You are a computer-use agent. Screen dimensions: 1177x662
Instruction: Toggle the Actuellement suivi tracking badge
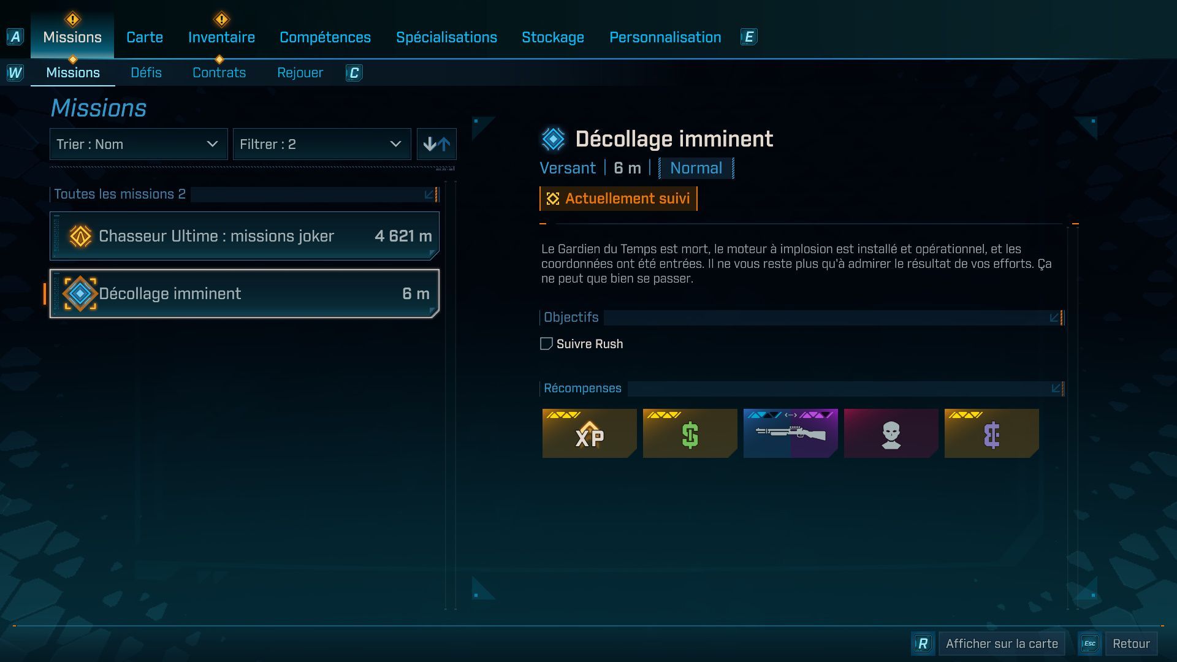(x=619, y=199)
